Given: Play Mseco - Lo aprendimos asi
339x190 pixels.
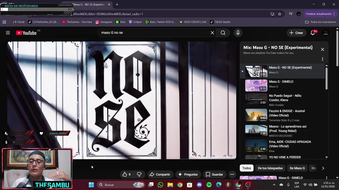Looking at the screenshot, I should (x=282, y=131).
